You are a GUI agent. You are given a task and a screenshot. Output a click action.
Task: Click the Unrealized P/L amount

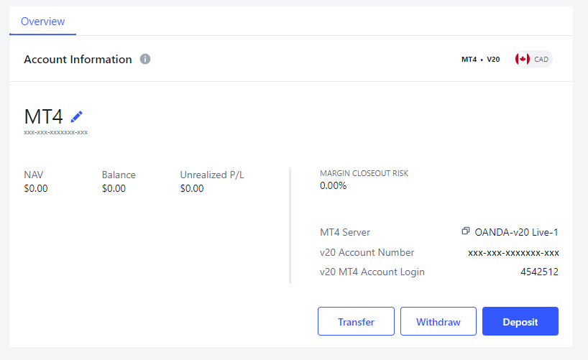click(x=192, y=188)
